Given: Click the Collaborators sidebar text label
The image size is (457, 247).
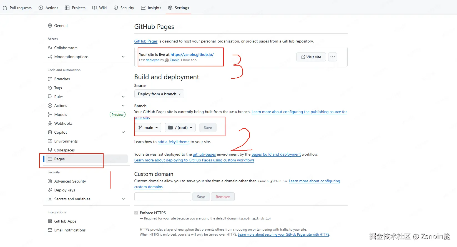Looking at the screenshot, I should [x=66, y=48].
